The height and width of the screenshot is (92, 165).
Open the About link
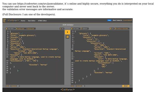click(x=114, y=20)
